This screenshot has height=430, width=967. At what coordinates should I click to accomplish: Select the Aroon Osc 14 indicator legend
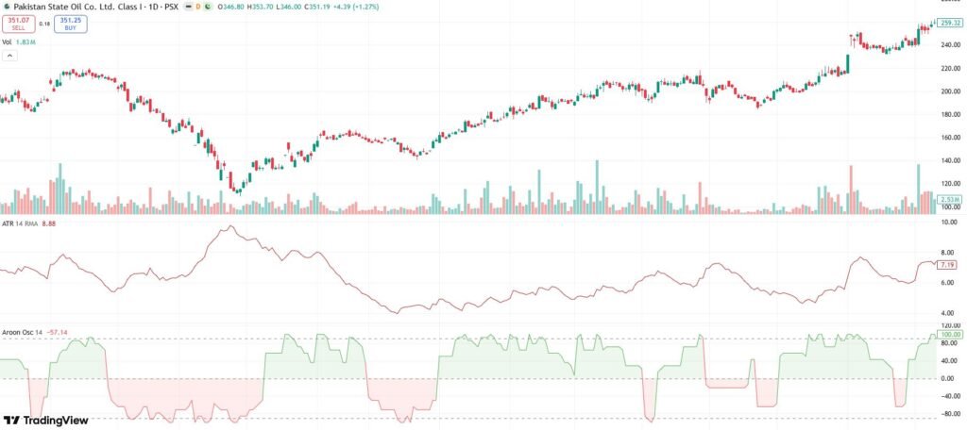23,332
